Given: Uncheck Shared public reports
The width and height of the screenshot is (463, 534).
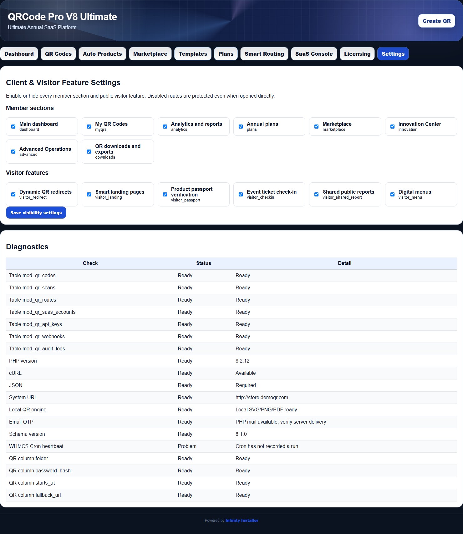Looking at the screenshot, I should click(x=316, y=194).
